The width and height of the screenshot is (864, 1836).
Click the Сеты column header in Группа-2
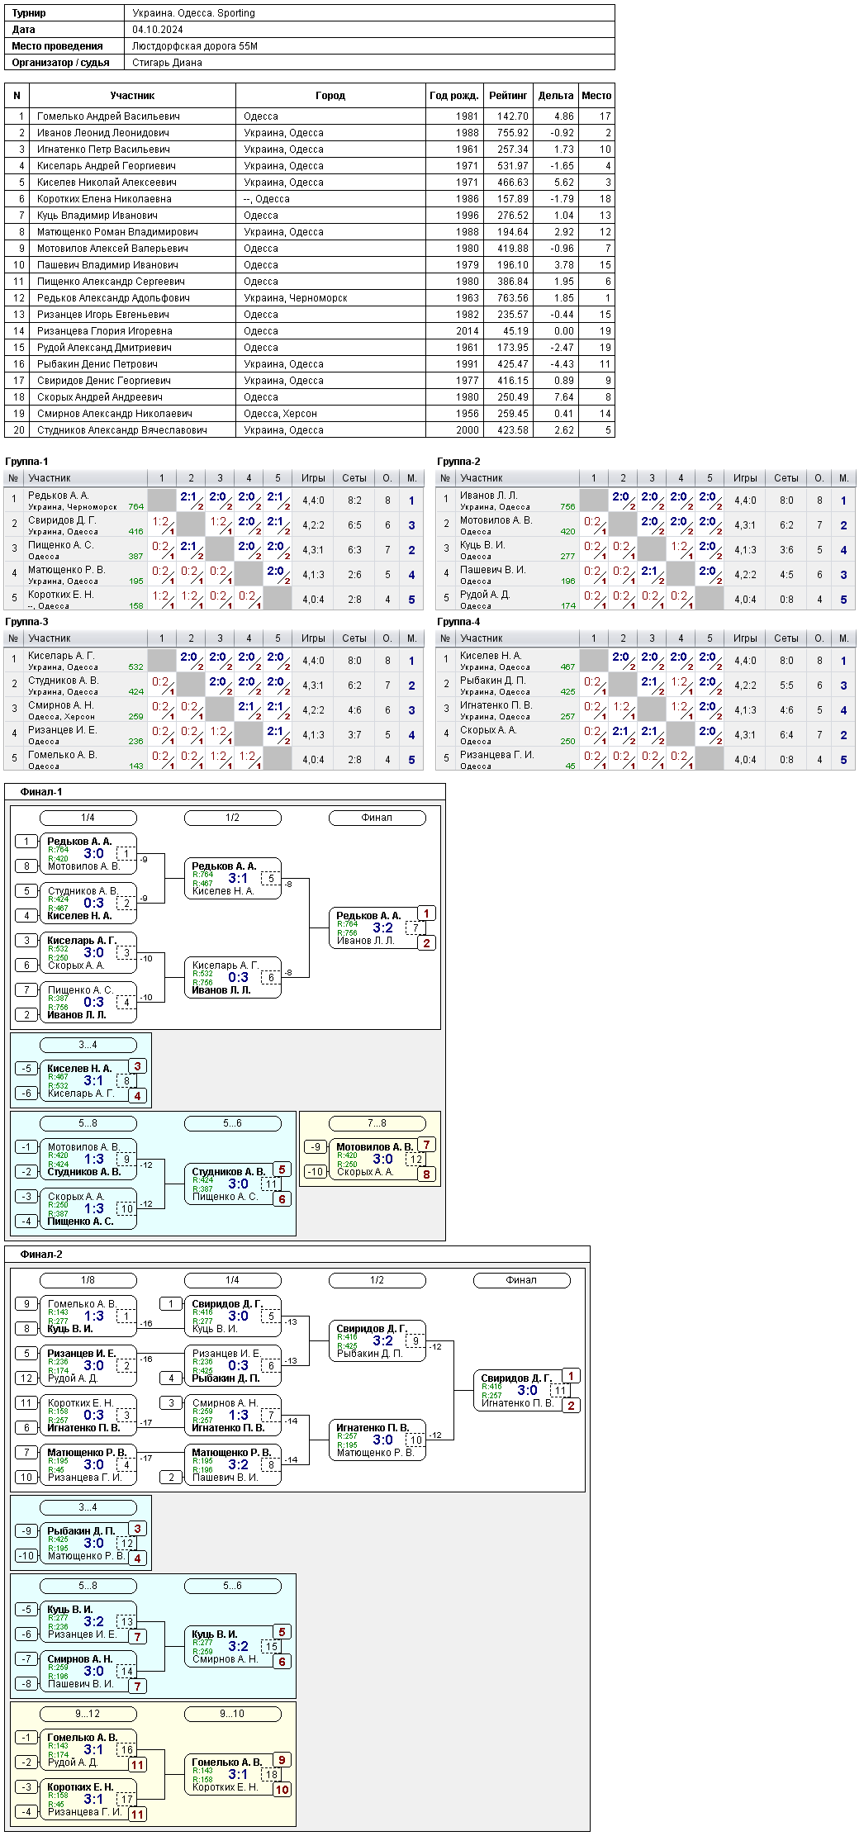[x=786, y=478]
